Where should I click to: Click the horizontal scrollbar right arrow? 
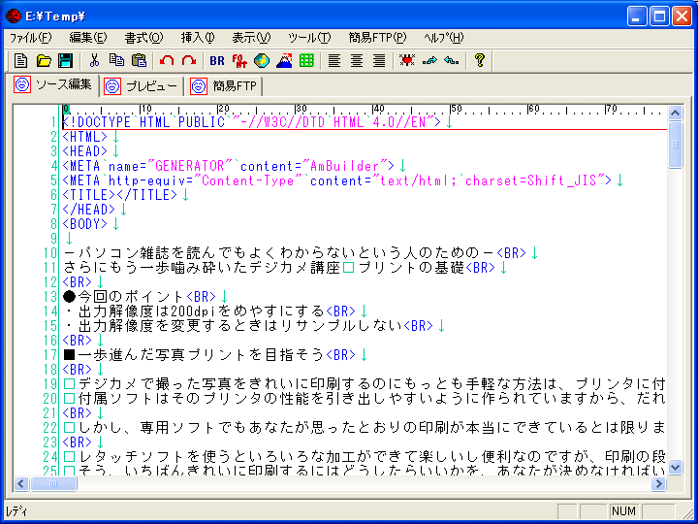click(x=659, y=483)
